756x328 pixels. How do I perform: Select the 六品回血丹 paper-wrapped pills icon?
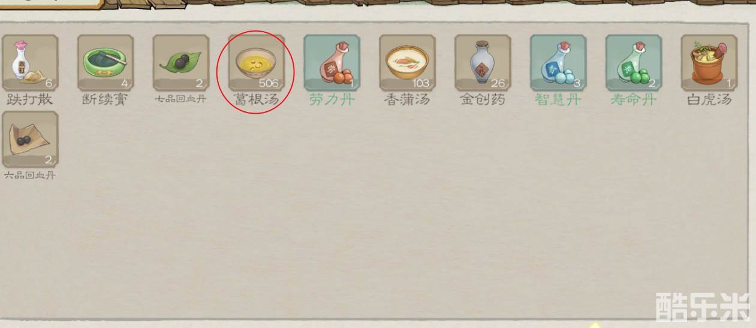pyautogui.click(x=30, y=139)
